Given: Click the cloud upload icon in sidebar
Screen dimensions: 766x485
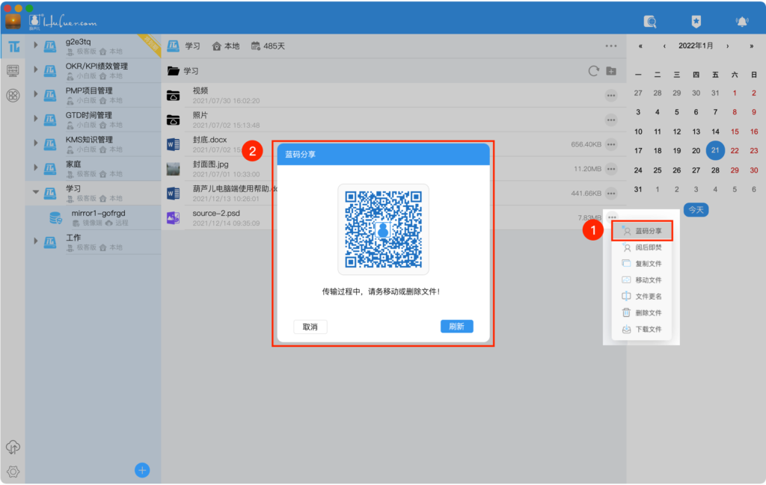Looking at the screenshot, I should (13, 446).
